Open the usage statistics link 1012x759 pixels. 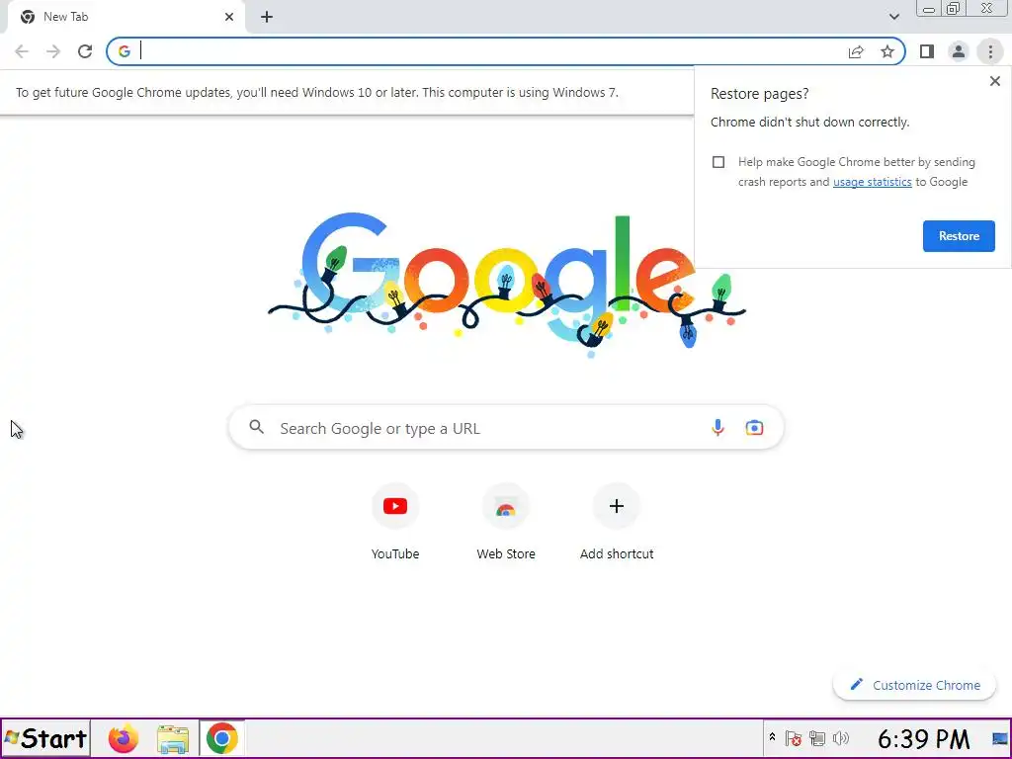coord(872,182)
